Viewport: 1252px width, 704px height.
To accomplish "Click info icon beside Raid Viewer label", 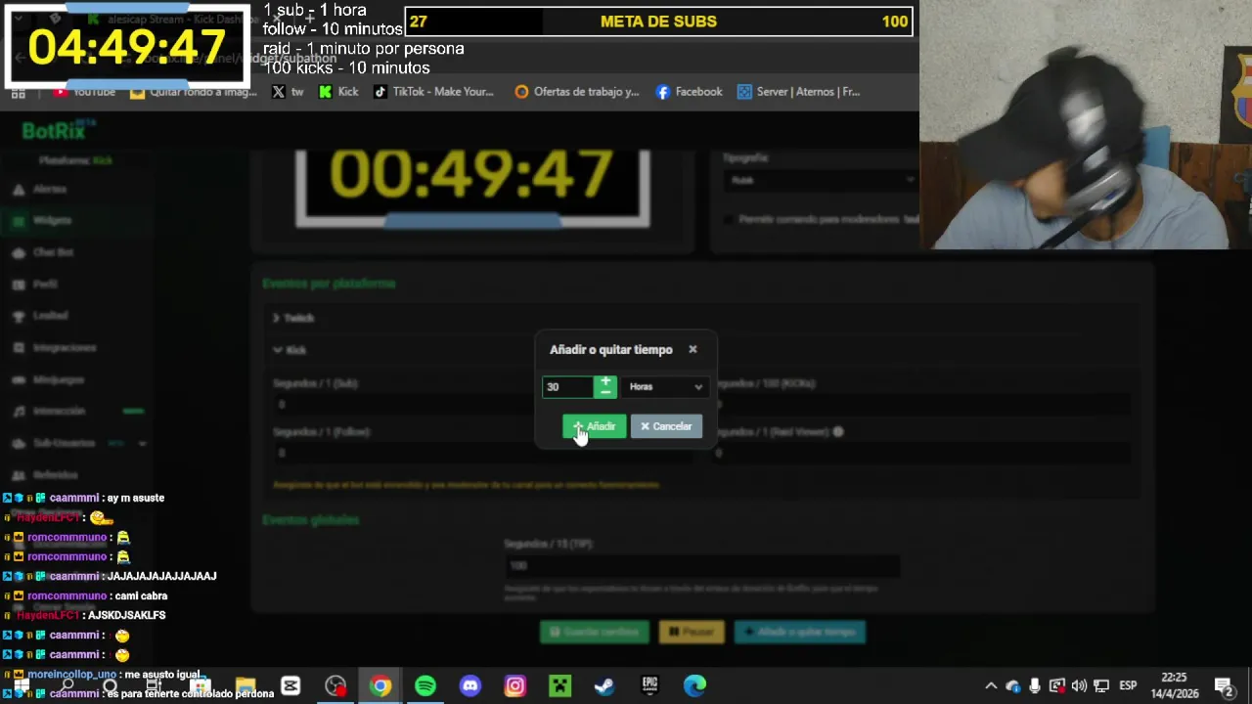I will pos(838,431).
